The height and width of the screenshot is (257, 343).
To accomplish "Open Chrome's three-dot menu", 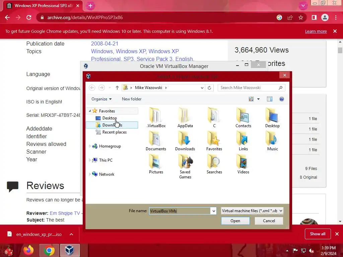I will 336,17.
